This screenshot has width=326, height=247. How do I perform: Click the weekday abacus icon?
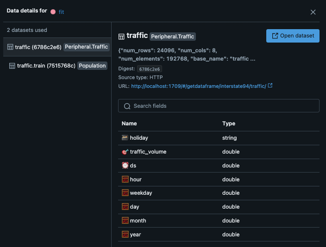click(x=125, y=193)
